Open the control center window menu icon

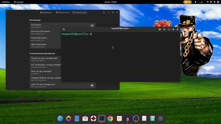[x=104, y=12]
